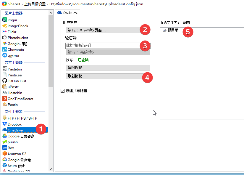
Task: Click the Google 相册 pinwheel icon
Action: (x=5, y=44)
